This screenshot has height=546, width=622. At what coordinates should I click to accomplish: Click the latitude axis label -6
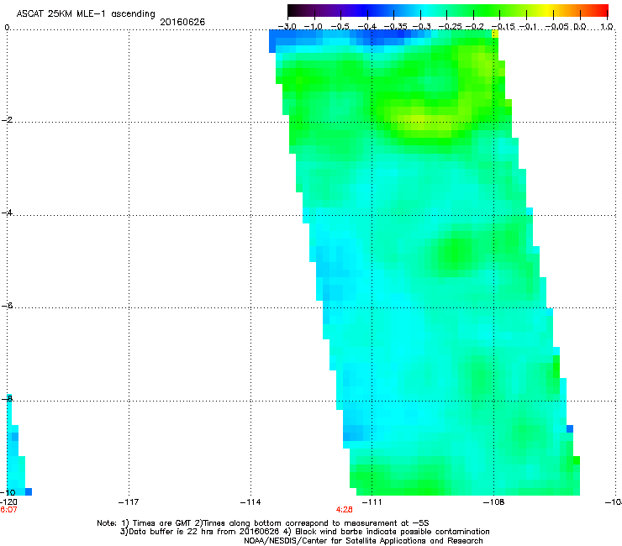(x=7, y=305)
